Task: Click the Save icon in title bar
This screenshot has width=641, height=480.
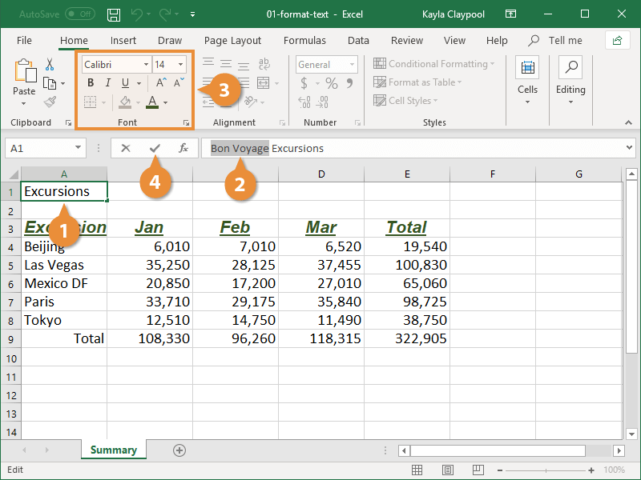Action: click(114, 14)
